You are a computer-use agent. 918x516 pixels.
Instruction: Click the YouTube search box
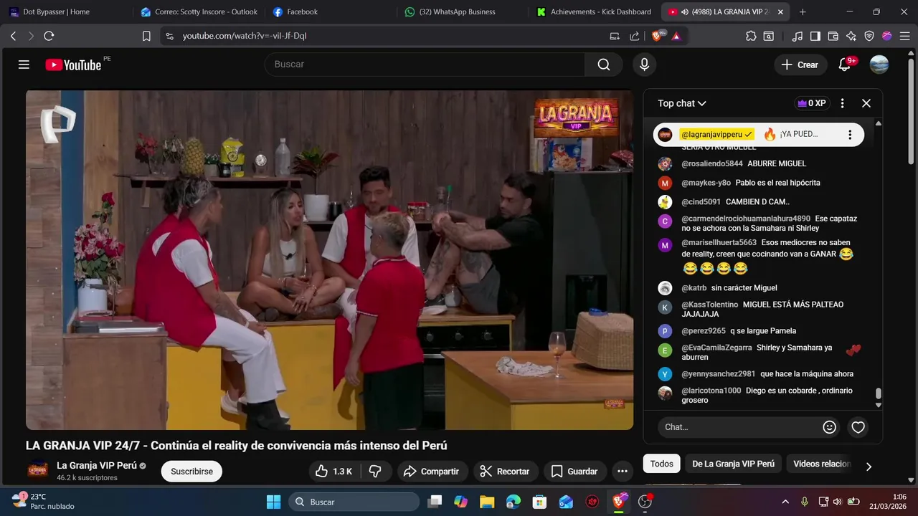[x=426, y=64]
